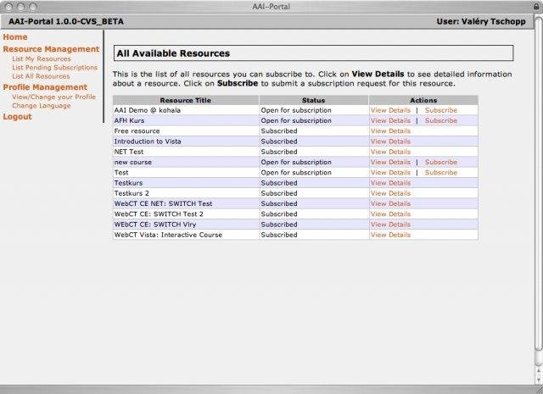543x394 pixels.
Task: View Details for WebCT Vista: Interactive Course
Action: [x=390, y=235]
